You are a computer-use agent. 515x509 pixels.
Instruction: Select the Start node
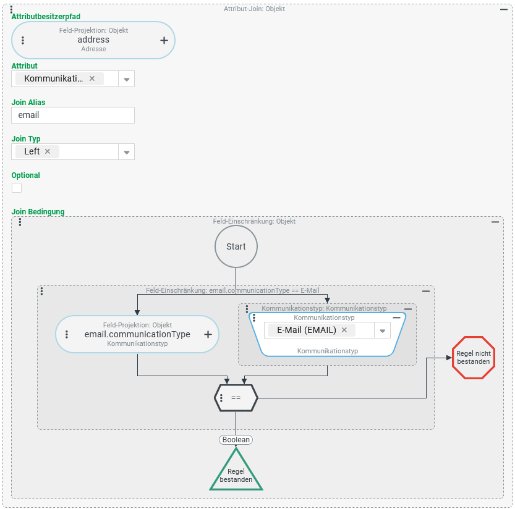click(x=236, y=246)
